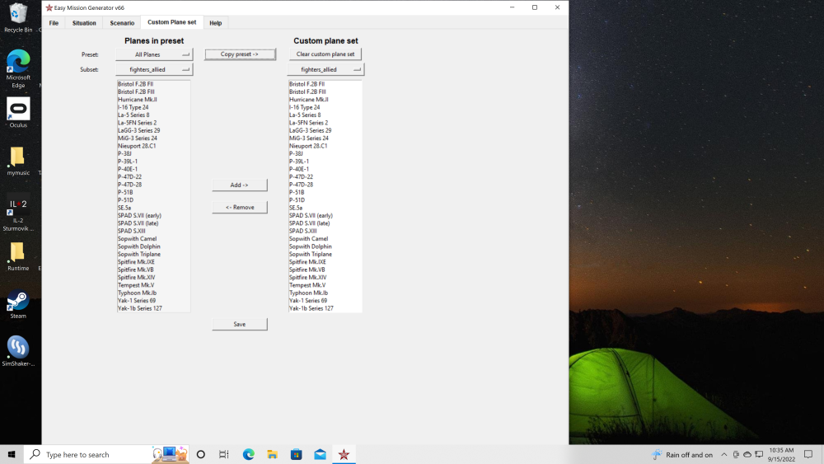Open the File menu

[54, 23]
